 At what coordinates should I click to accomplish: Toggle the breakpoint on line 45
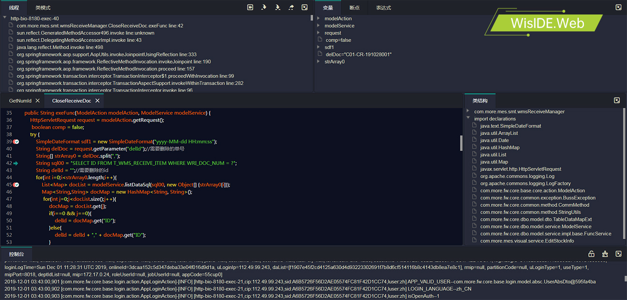[16, 185]
